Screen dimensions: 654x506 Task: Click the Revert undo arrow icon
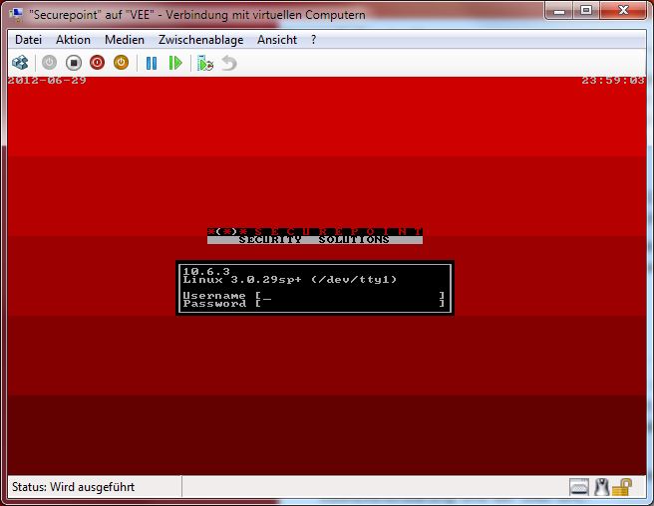pyautogui.click(x=229, y=63)
